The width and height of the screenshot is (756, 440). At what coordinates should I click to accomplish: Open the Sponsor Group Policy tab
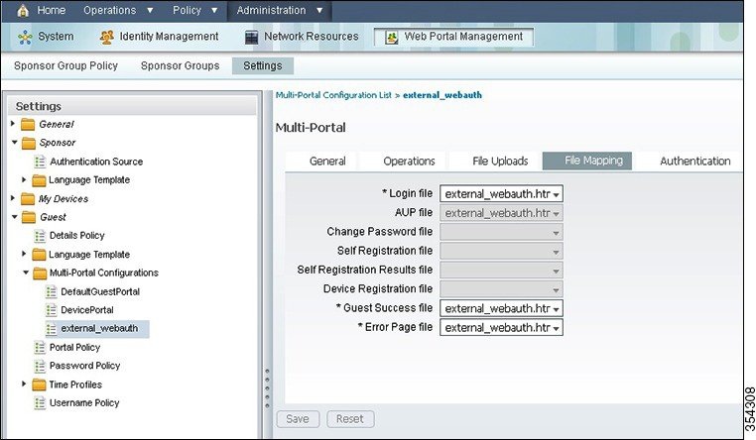pos(65,66)
